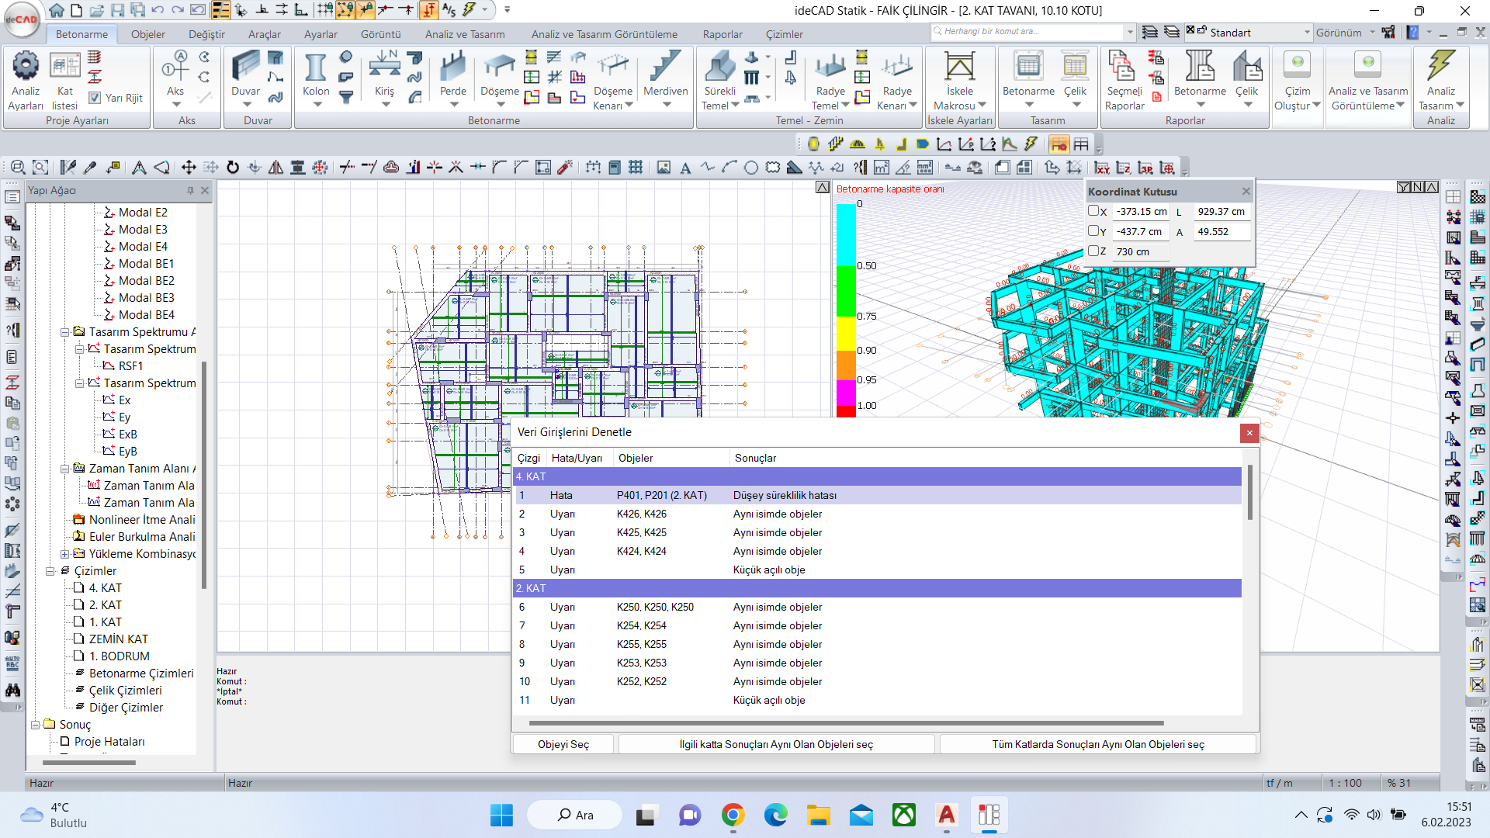The image size is (1490, 838).
Task: Select 1. BODRUM drawing in tree
Action: pyautogui.click(x=119, y=656)
